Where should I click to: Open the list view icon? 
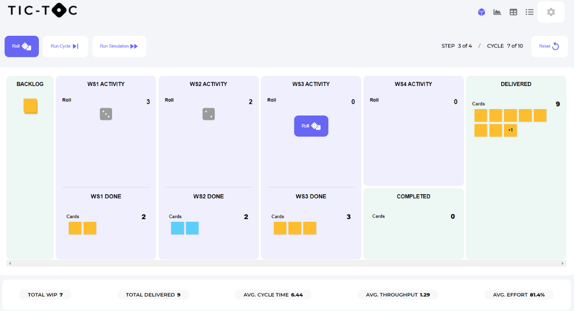(x=529, y=12)
